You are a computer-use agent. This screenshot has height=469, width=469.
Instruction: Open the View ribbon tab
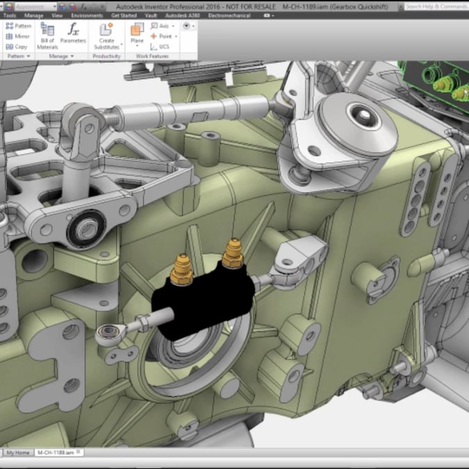(57, 15)
